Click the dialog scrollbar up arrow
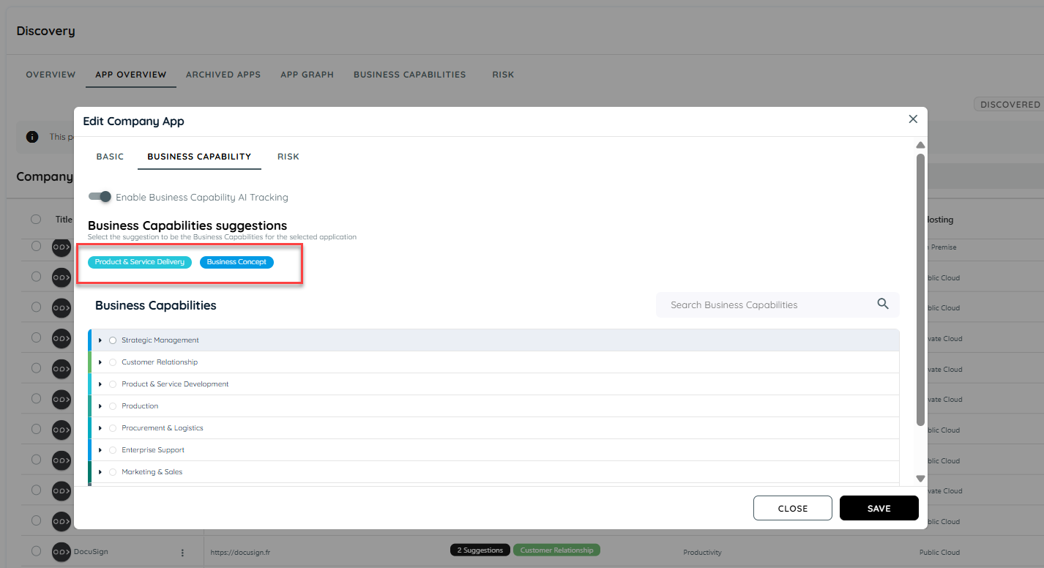1044x568 pixels. [921, 145]
